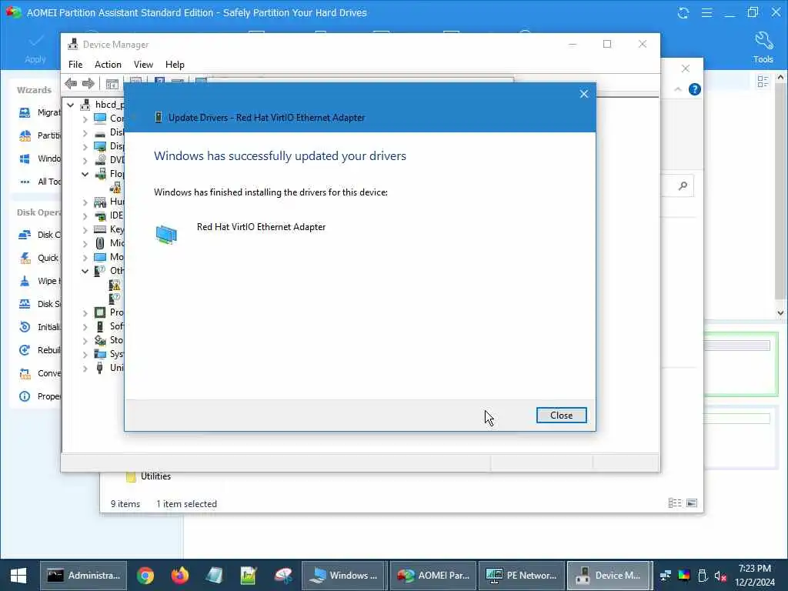Switch Explorer to details view icon
788x591 pixels.
tap(674, 503)
